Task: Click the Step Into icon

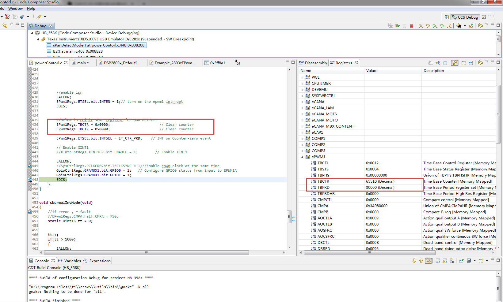Action: point(421,26)
